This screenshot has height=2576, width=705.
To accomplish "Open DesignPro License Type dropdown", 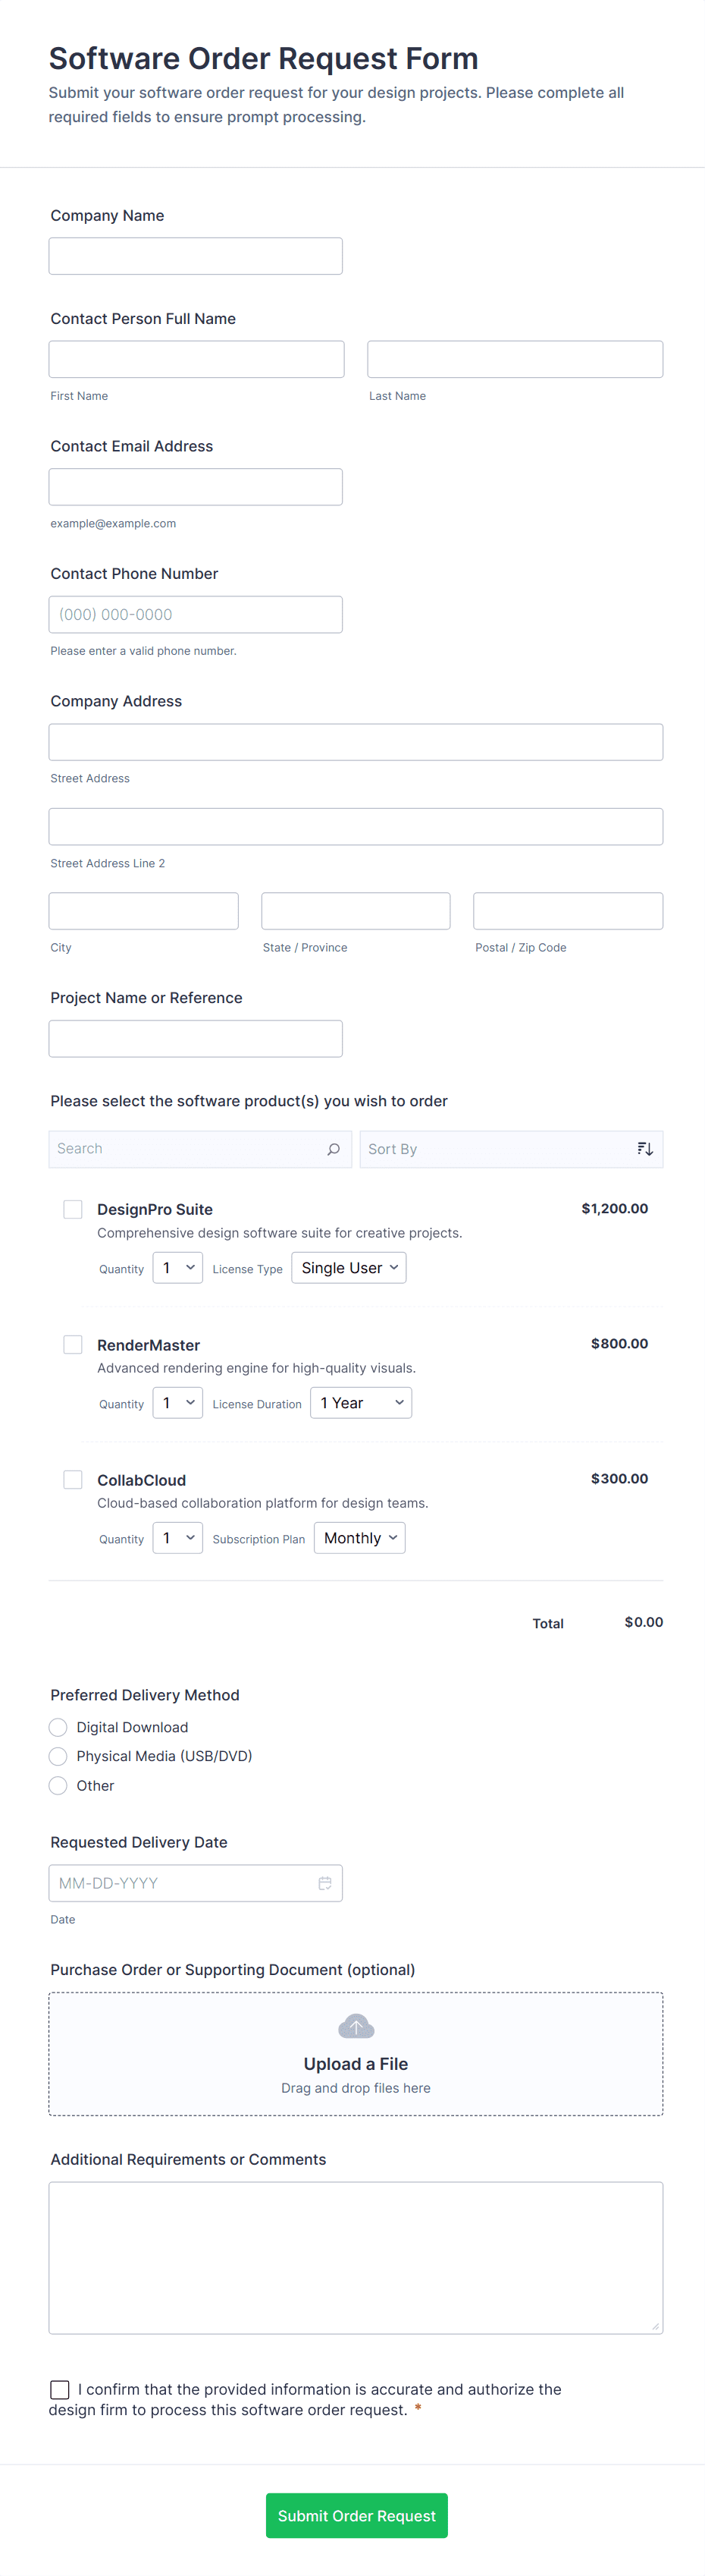I will 349,1268.
